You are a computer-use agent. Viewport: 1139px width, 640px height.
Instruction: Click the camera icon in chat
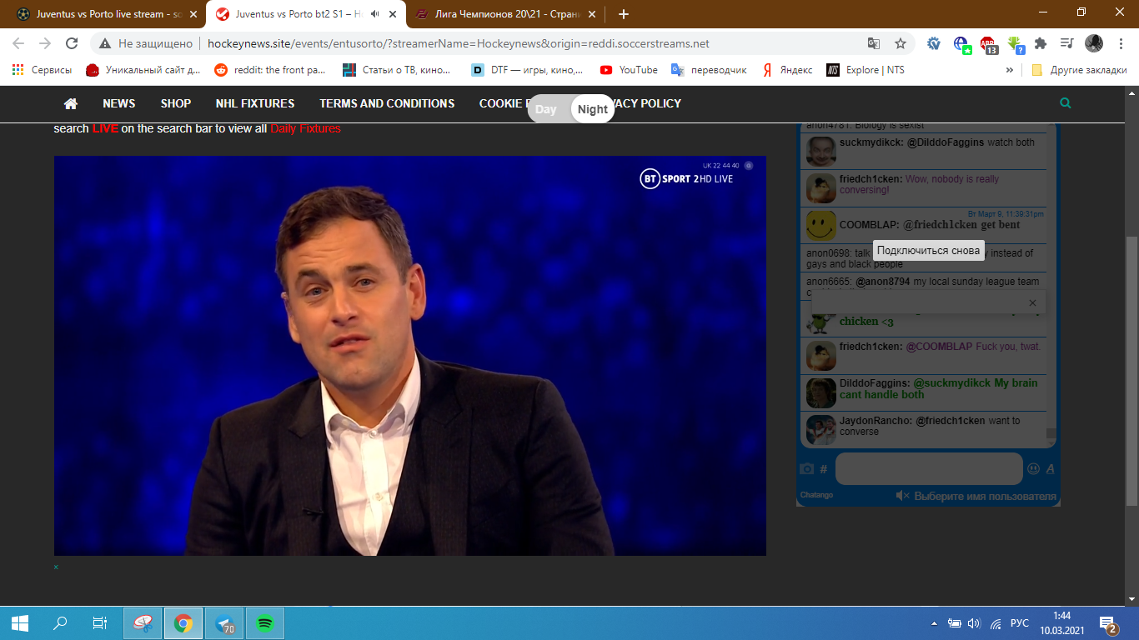click(x=806, y=469)
